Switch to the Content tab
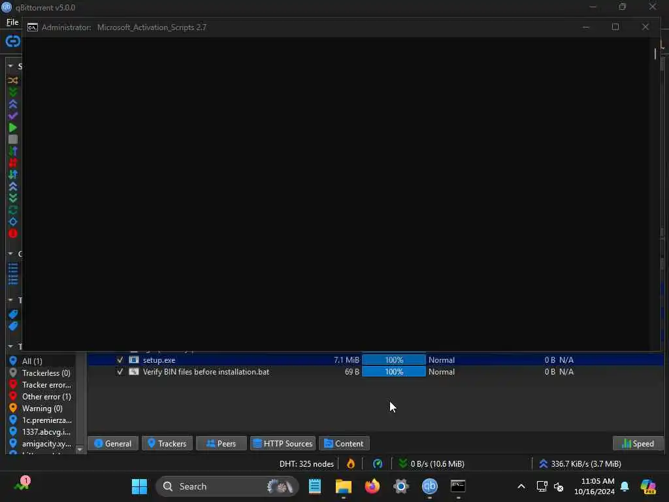This screenshot has width=669, height=502. click(x=344, y=444)
